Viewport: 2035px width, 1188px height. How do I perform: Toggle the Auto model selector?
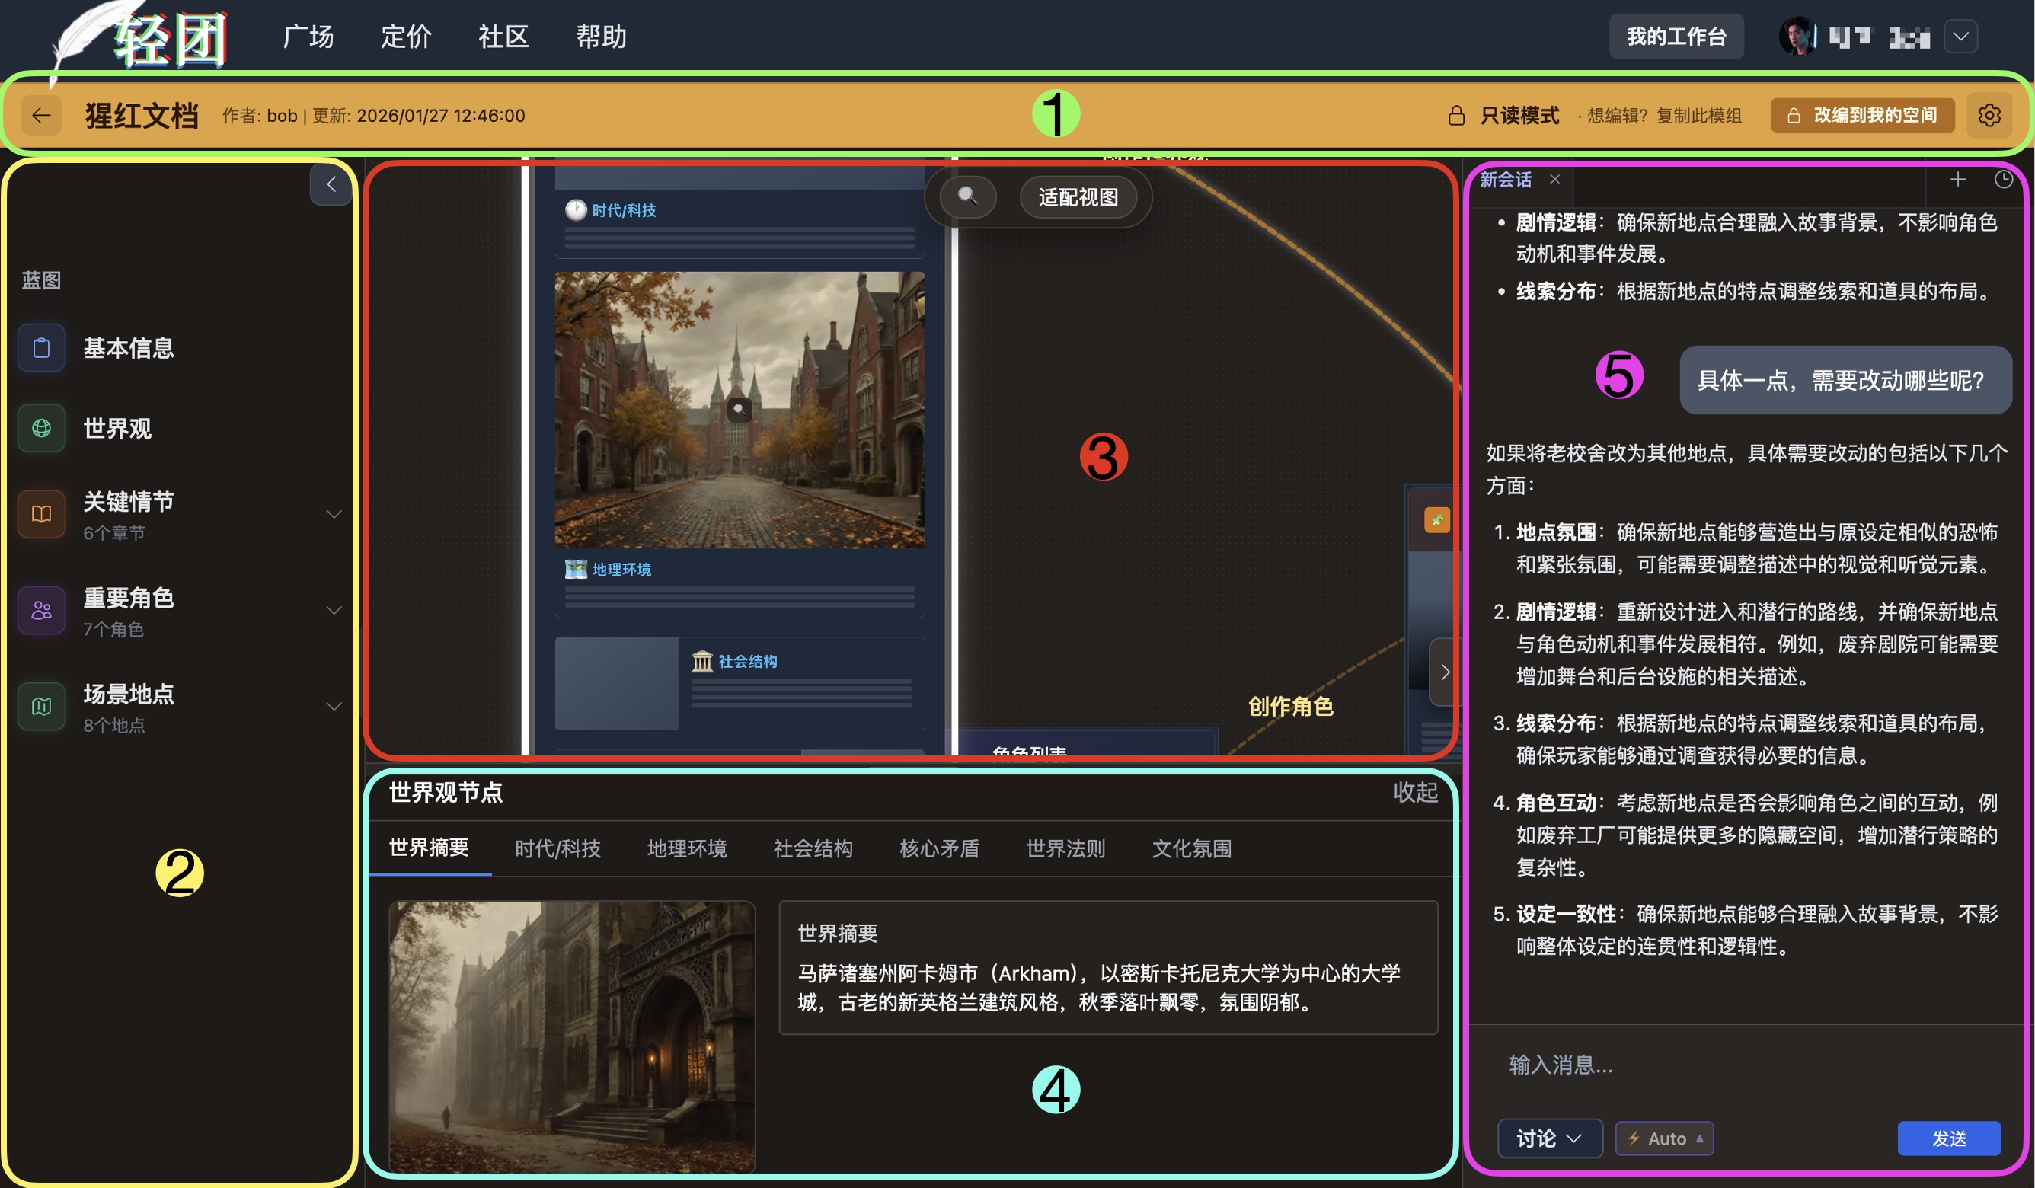coord(1664,1138)
